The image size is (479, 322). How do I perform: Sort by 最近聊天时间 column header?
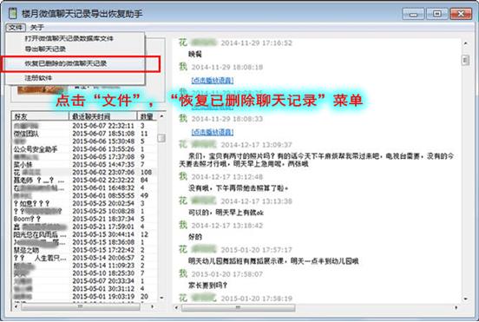coord(103,116)
